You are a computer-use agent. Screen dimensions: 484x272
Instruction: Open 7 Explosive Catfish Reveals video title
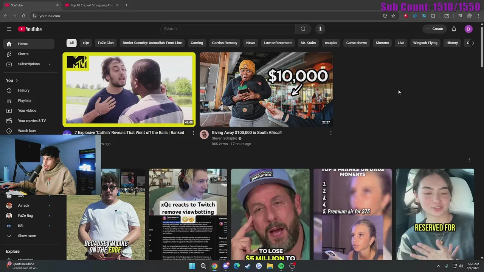pos(129,133)
